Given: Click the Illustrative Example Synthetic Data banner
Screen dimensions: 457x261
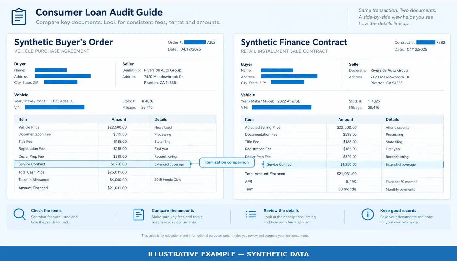Looking at the screenshot, I should 228,254.
